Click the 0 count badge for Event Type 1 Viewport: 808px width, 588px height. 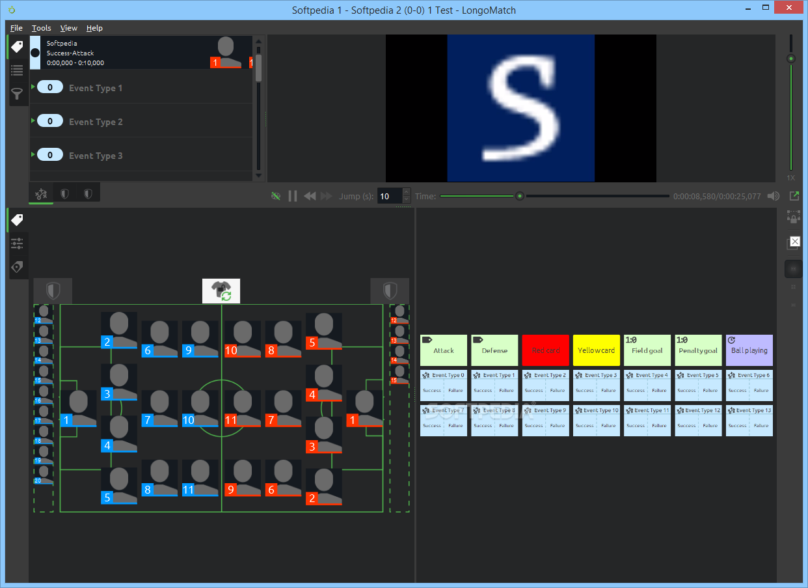click(x=50, y=87)
